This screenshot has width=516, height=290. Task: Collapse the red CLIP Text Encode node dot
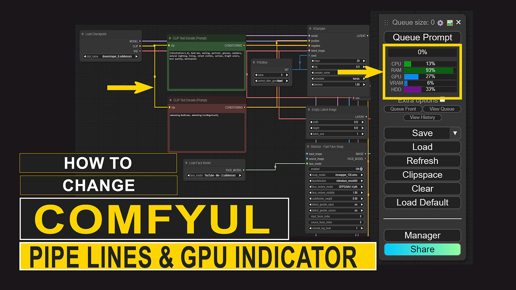[171, 100]
